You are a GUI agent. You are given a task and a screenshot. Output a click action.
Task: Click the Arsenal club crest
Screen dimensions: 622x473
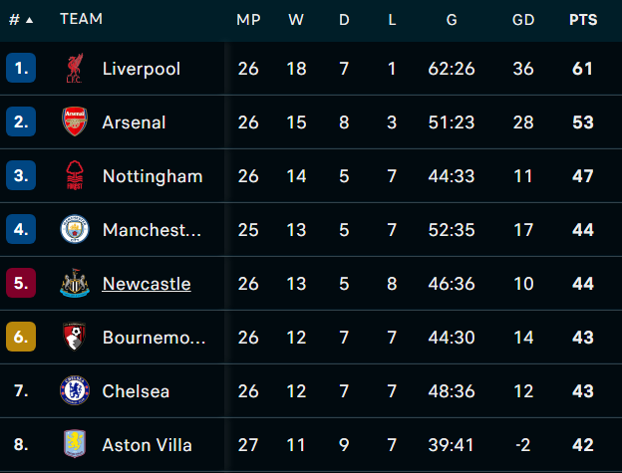tap(75, 121)
